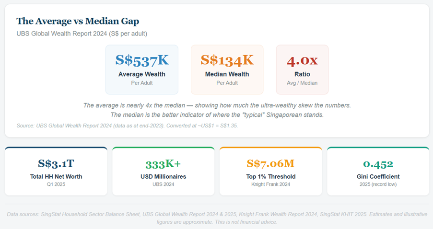Select the Gini Coefficient label

click(x=378, y=177)
